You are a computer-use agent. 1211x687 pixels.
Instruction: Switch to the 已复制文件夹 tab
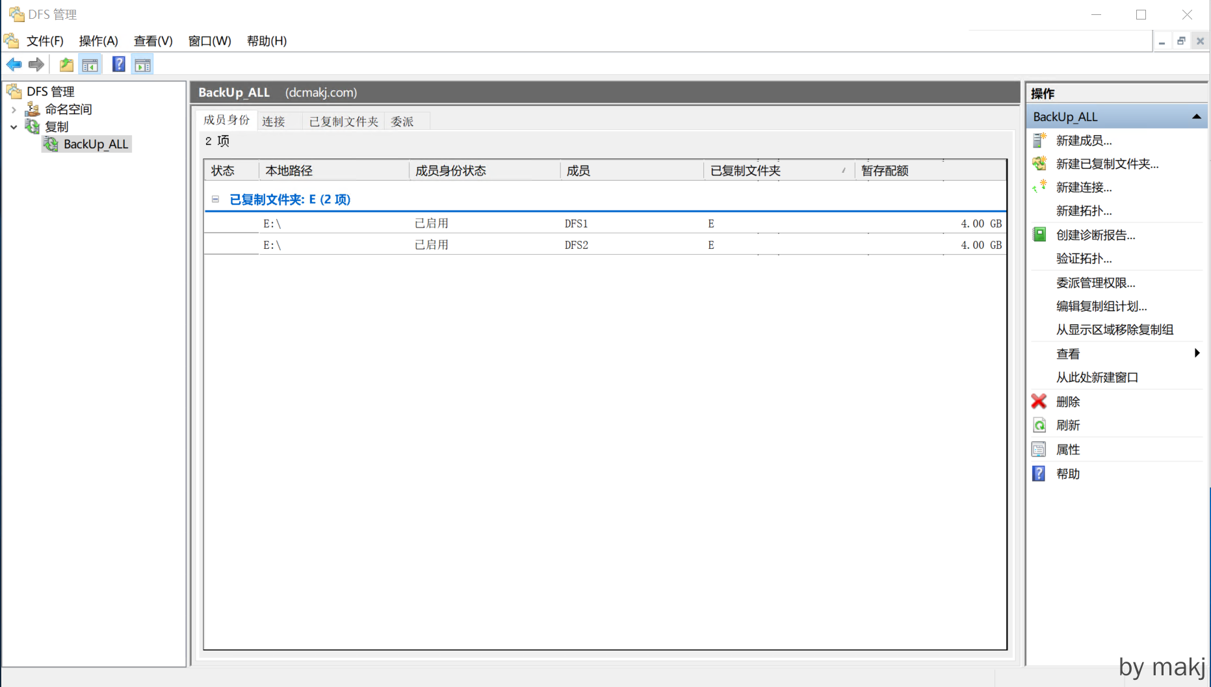click(343, 122)
